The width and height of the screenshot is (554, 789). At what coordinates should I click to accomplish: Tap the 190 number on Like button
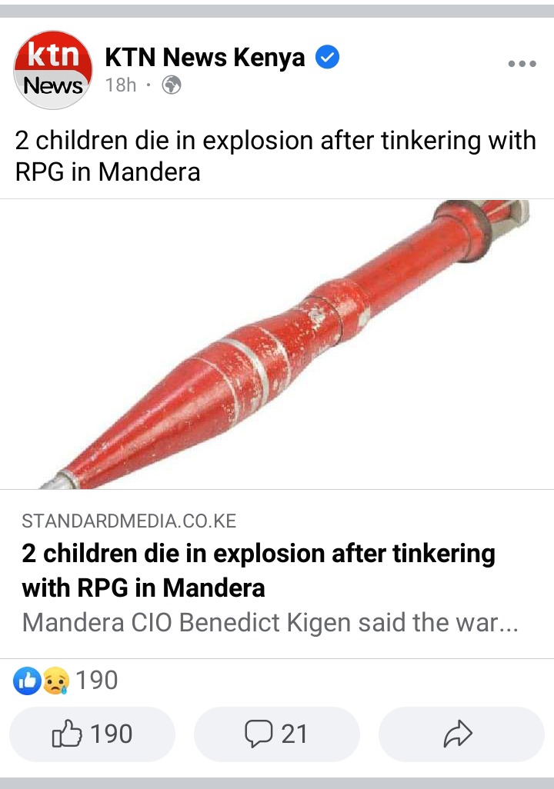[112, 734]
